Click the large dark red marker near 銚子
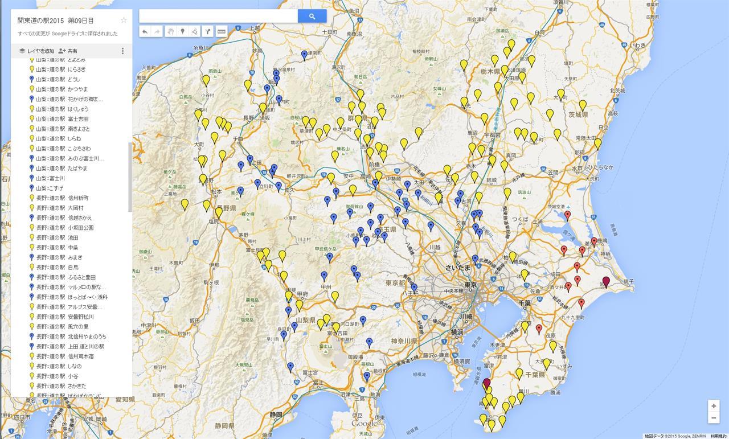Image resolution: width=729 pixels, height=439 pixels. click(606, 281)
